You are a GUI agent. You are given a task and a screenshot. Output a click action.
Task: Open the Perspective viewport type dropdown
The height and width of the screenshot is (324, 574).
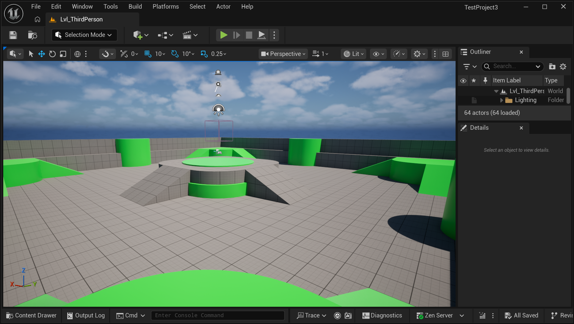pyautogui.click(x=283, y=54)
